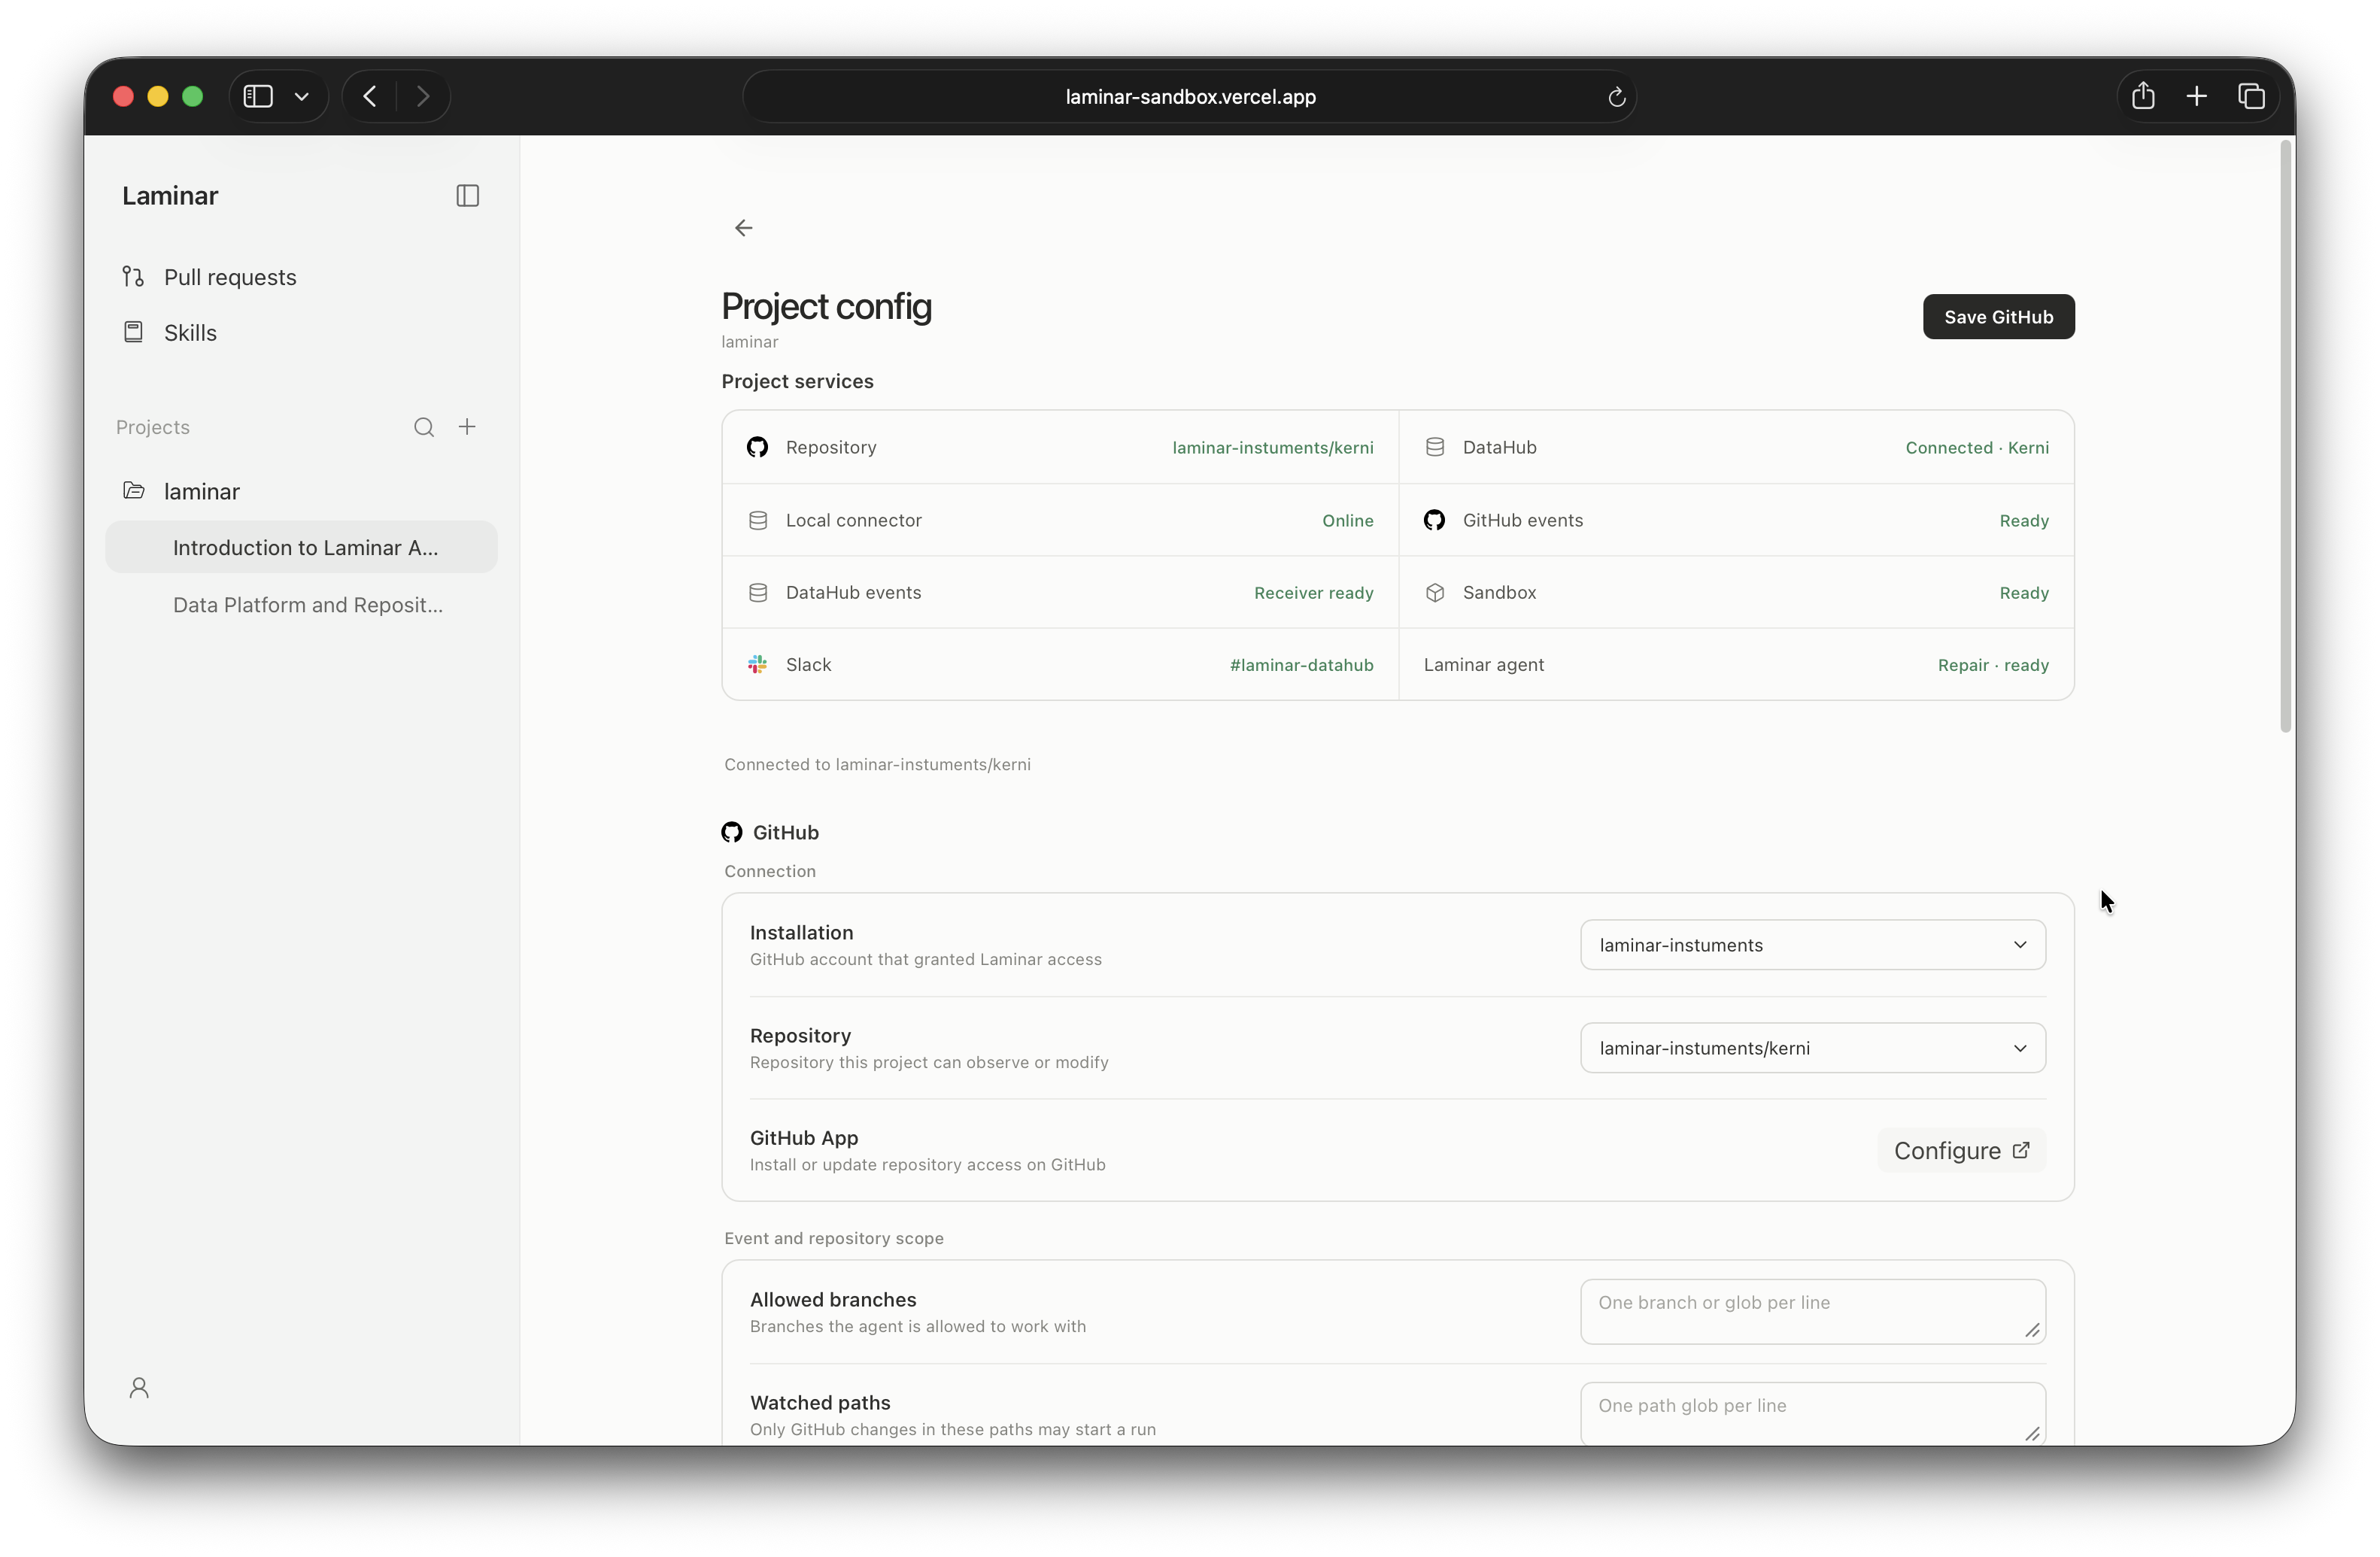This screenshot has height=1557, width=2380.
Task: Click the browser Share icon
Action: point(2142,96)
